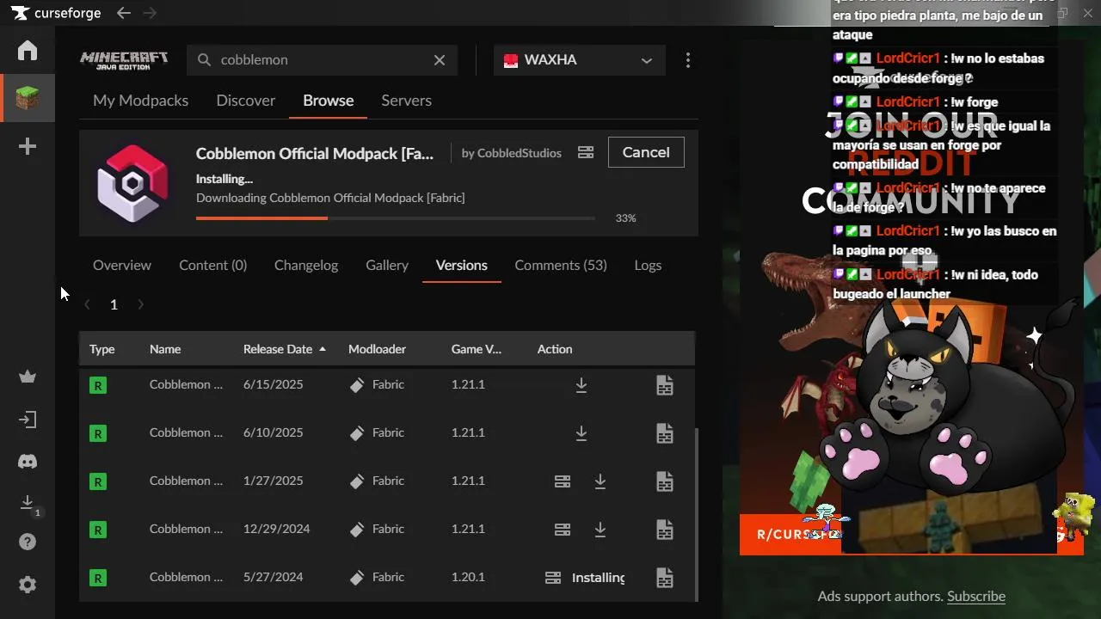
Task: Select the Minecraft game icon in sidebar
Action: (x=28, y=98)
